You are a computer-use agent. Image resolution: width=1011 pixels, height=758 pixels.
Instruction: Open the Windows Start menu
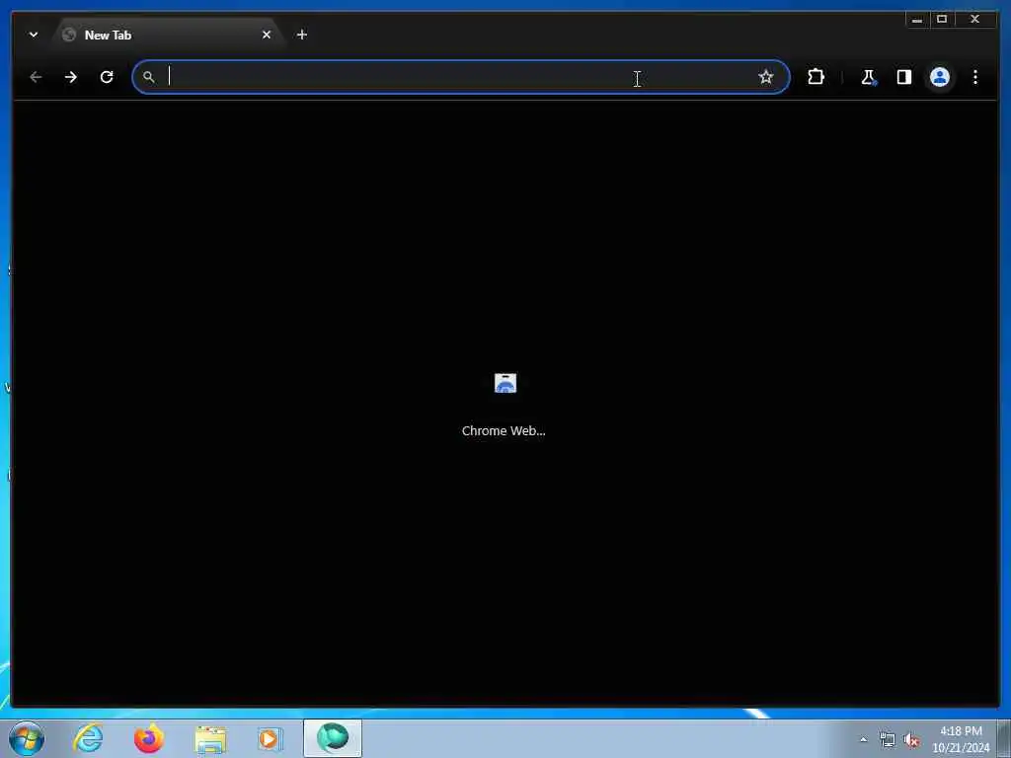(27, 738)
